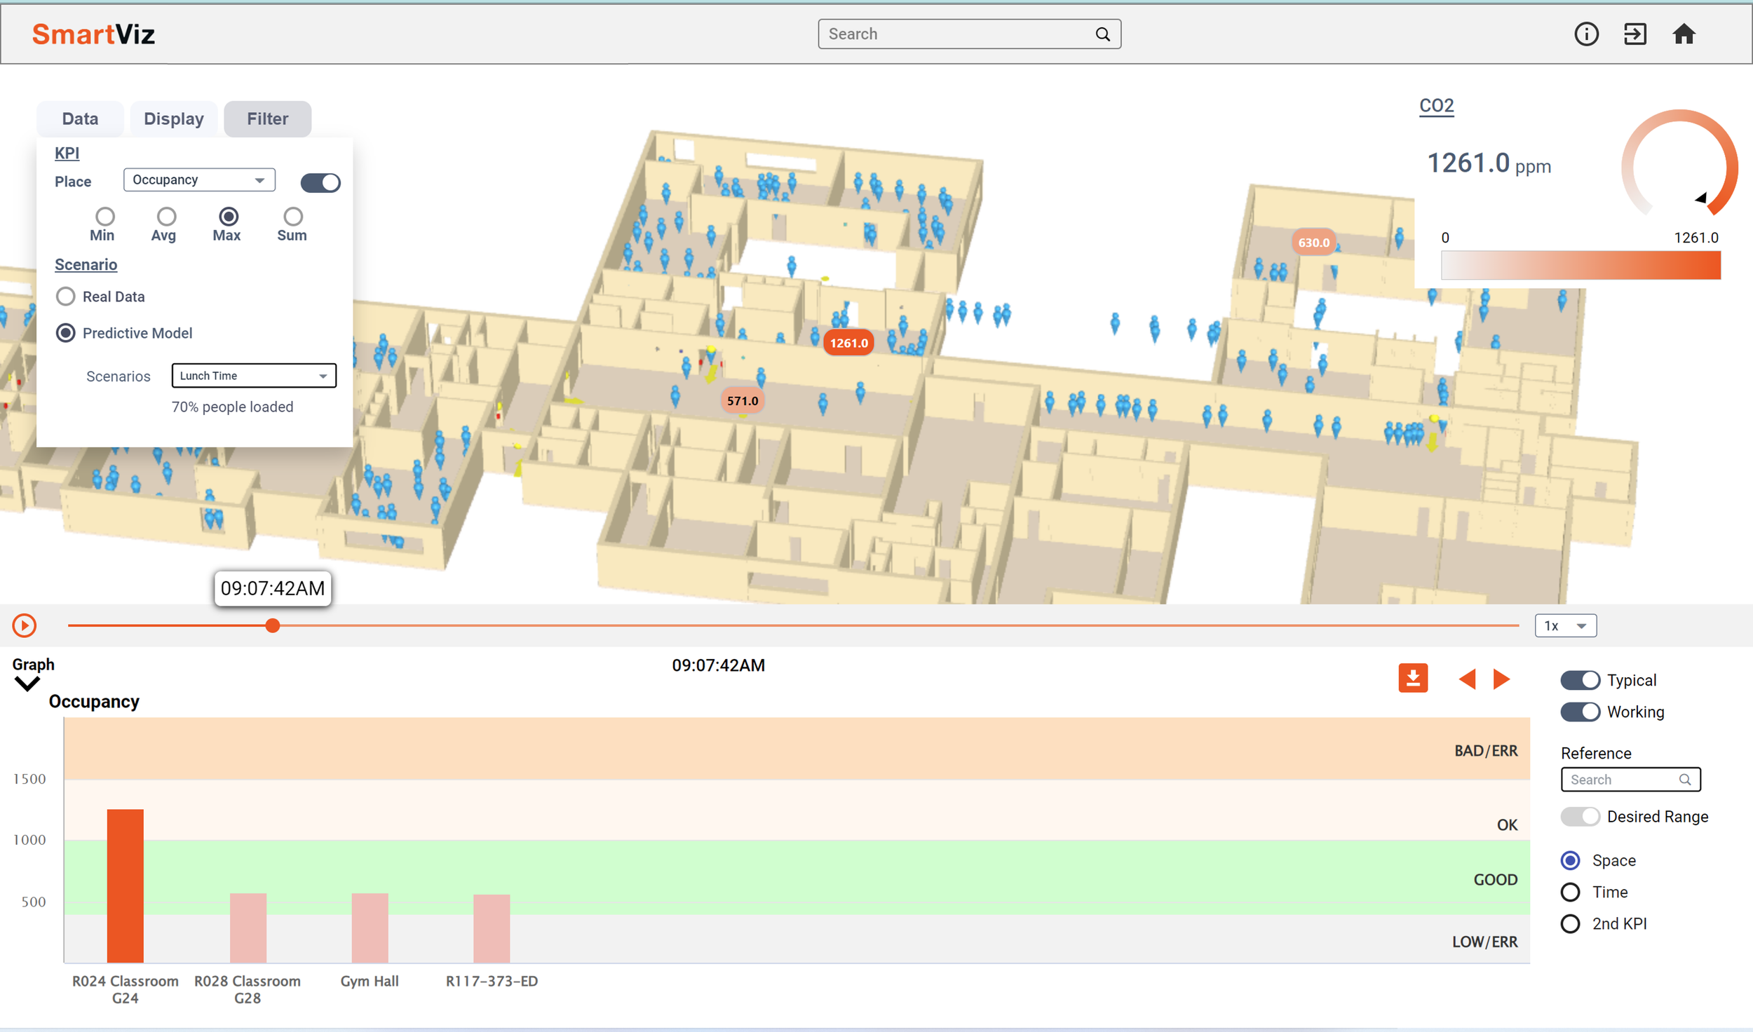
Task: Enable the Desired Range toggle
Action: [x=1580, y=816]
